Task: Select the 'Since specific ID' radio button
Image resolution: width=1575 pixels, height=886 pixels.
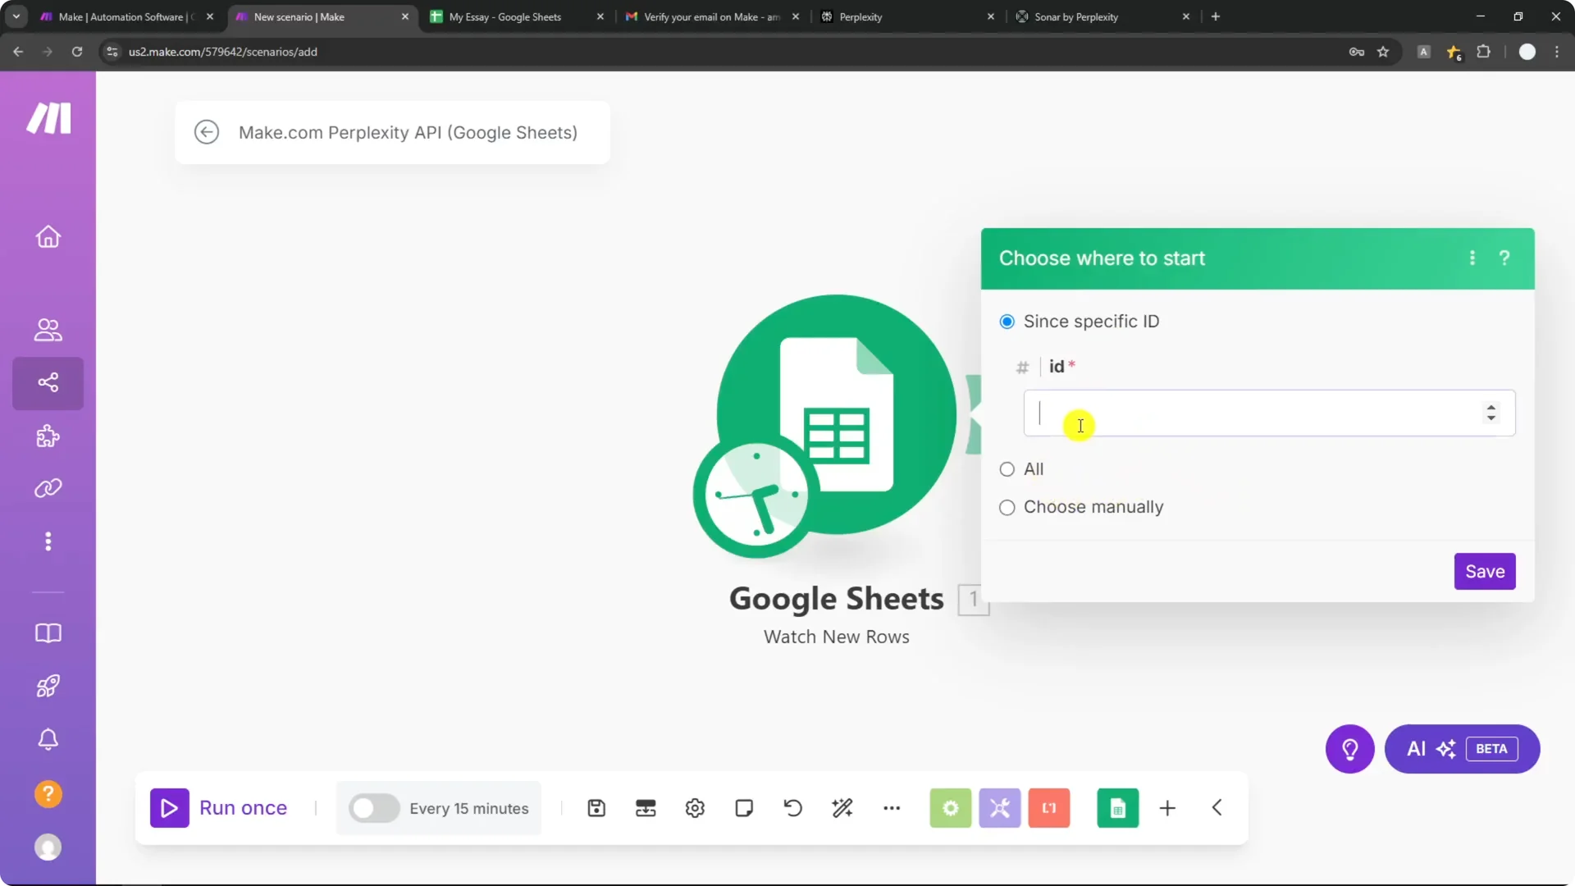Action: [1007, 322]
